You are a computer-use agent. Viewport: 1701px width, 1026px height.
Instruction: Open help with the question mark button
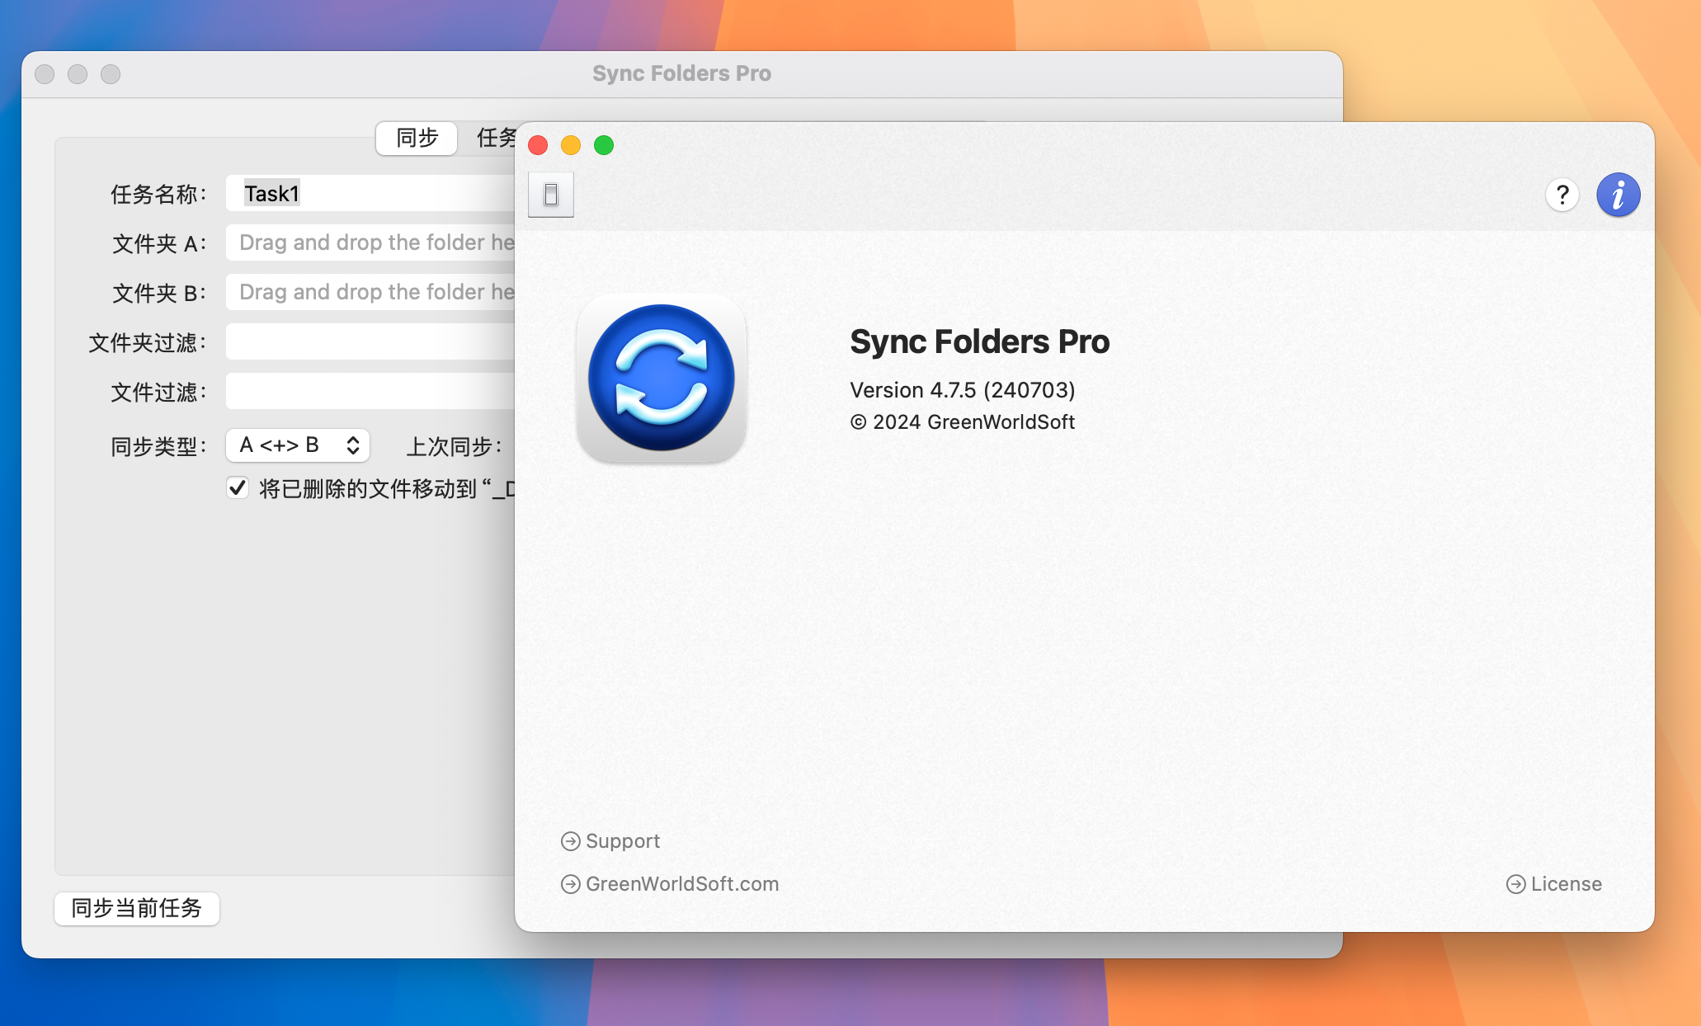click(1562, 195)
